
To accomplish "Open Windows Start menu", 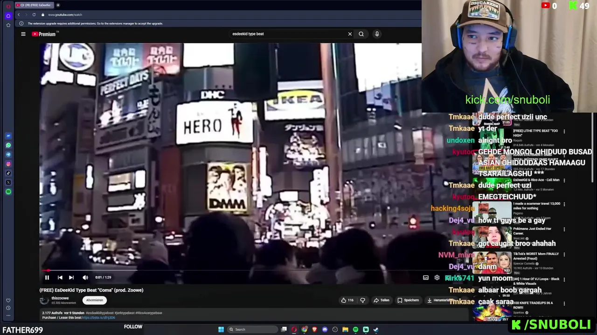I will point(221,329).
